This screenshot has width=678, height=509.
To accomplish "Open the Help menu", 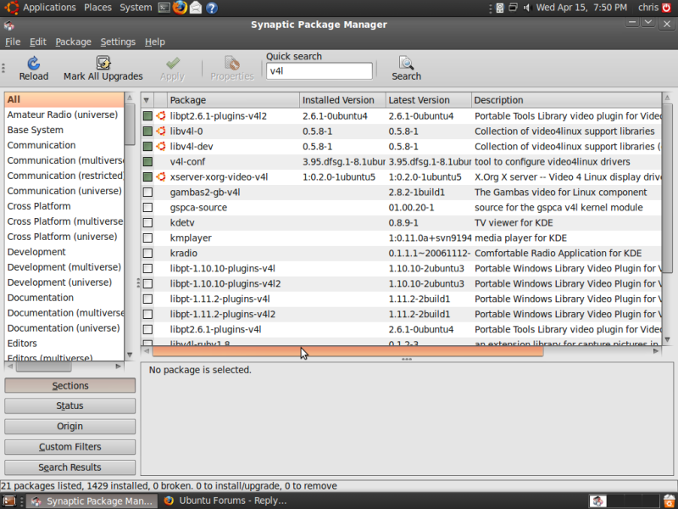I will pyautogui.click(x=155, y=42).
